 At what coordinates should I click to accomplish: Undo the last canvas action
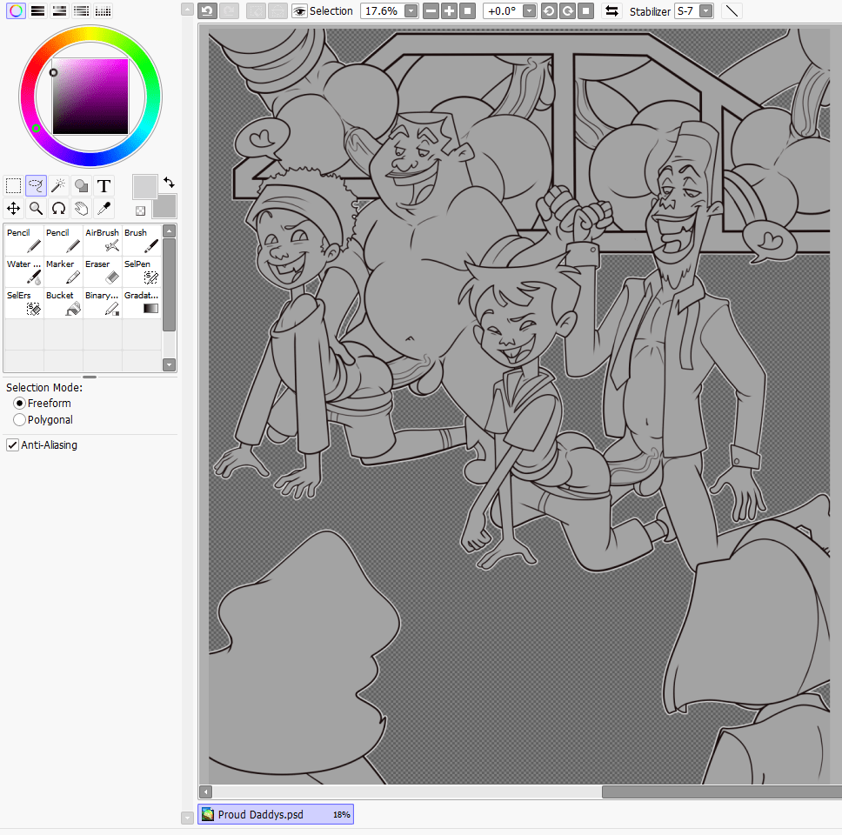(x=207, y=10)
